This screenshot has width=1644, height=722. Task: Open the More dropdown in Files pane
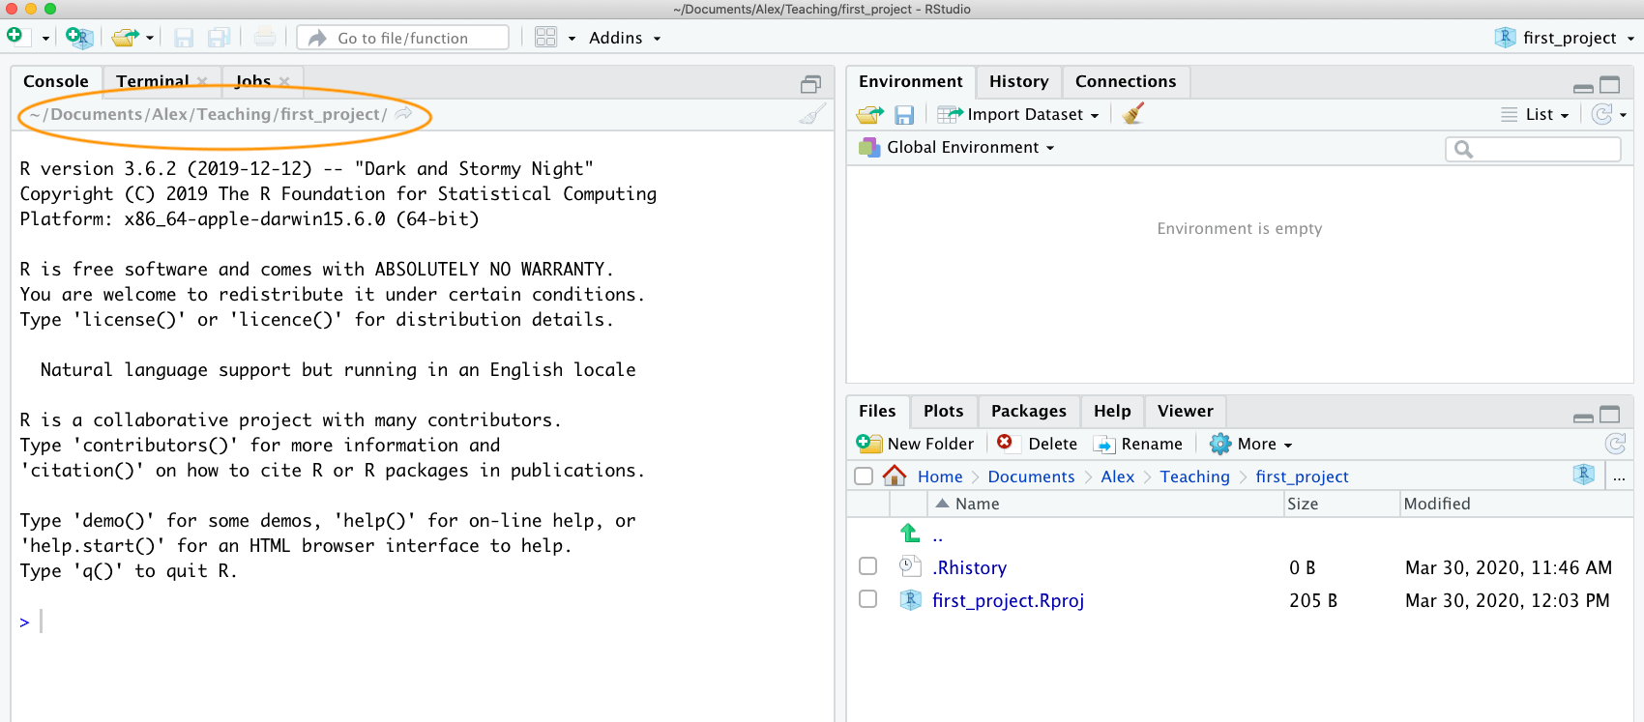[1251, 444]
